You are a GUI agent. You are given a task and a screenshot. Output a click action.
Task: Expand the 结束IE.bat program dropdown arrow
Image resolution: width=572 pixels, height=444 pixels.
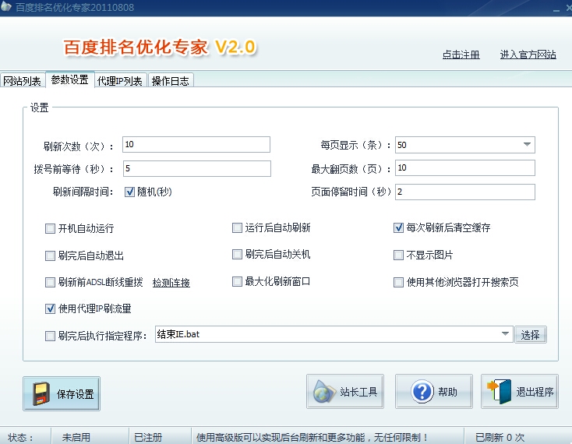point(505,334)
